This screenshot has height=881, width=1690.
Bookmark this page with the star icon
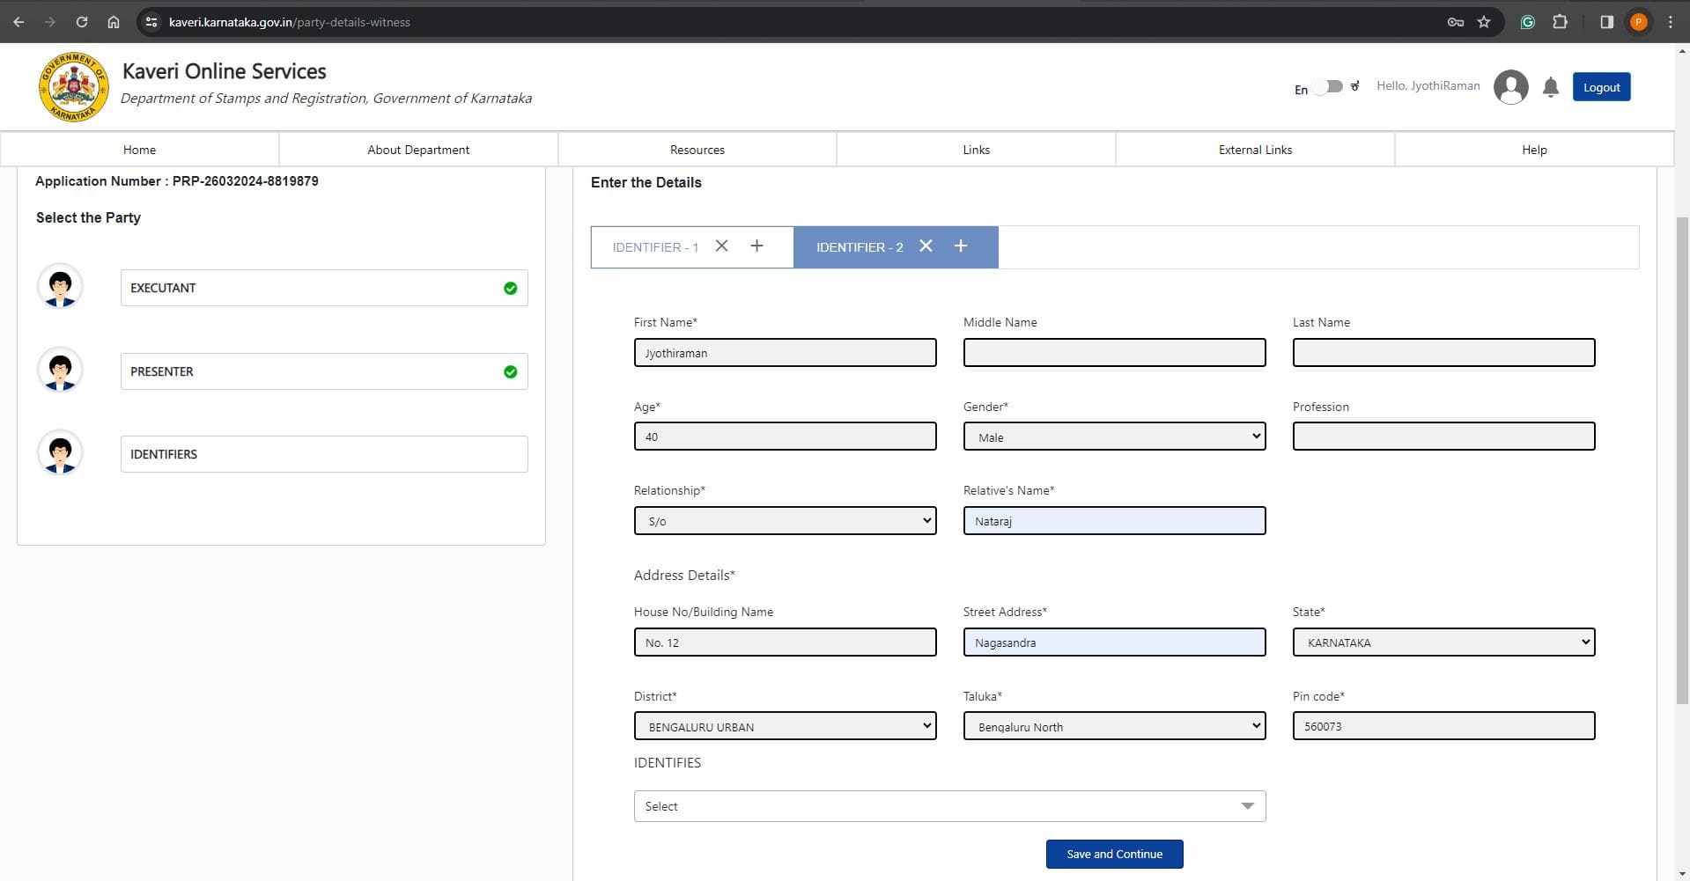coord(1484,22)
